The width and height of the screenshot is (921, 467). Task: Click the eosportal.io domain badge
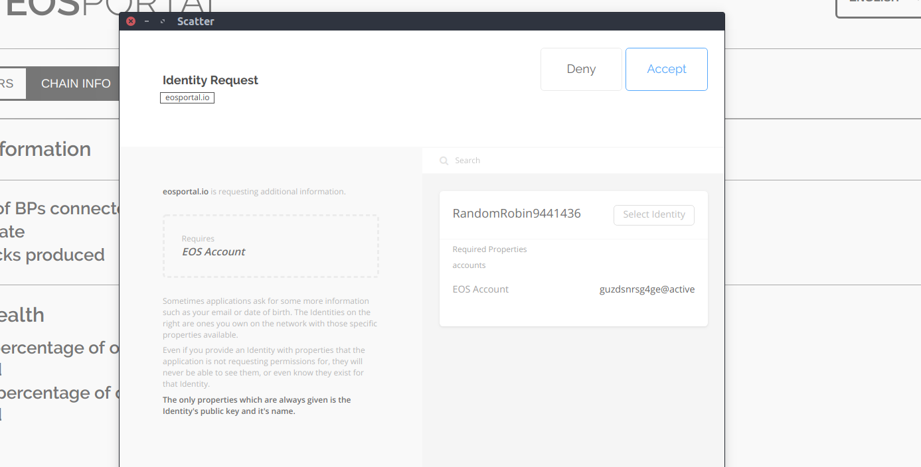coord(187,98)
